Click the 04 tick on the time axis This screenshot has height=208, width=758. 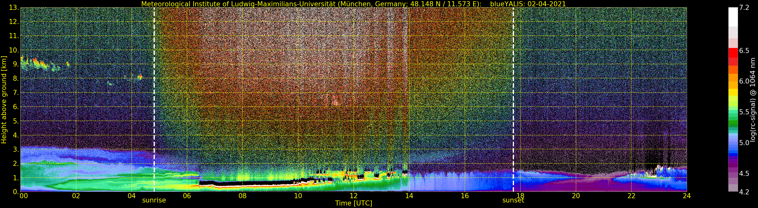tap(132, 196)
